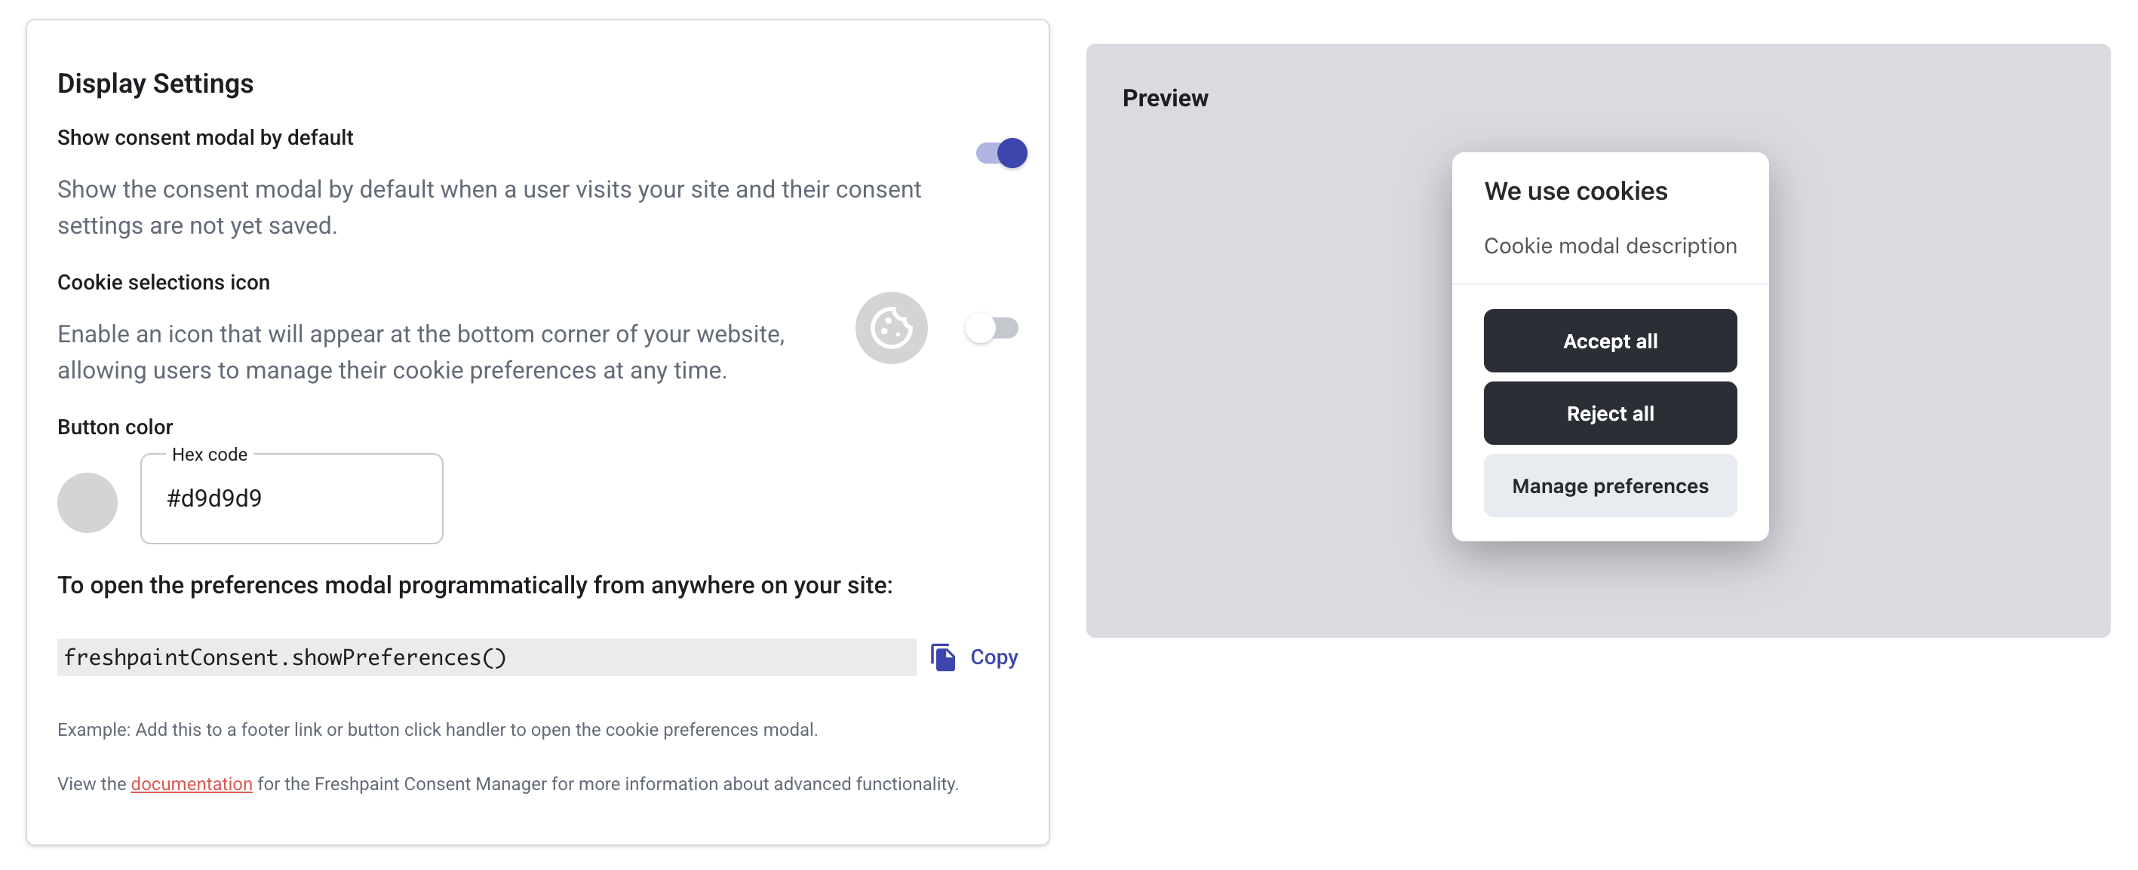
Task: Click the We use cookies title
Action: pyautogui.click(x=1575, y=191)
